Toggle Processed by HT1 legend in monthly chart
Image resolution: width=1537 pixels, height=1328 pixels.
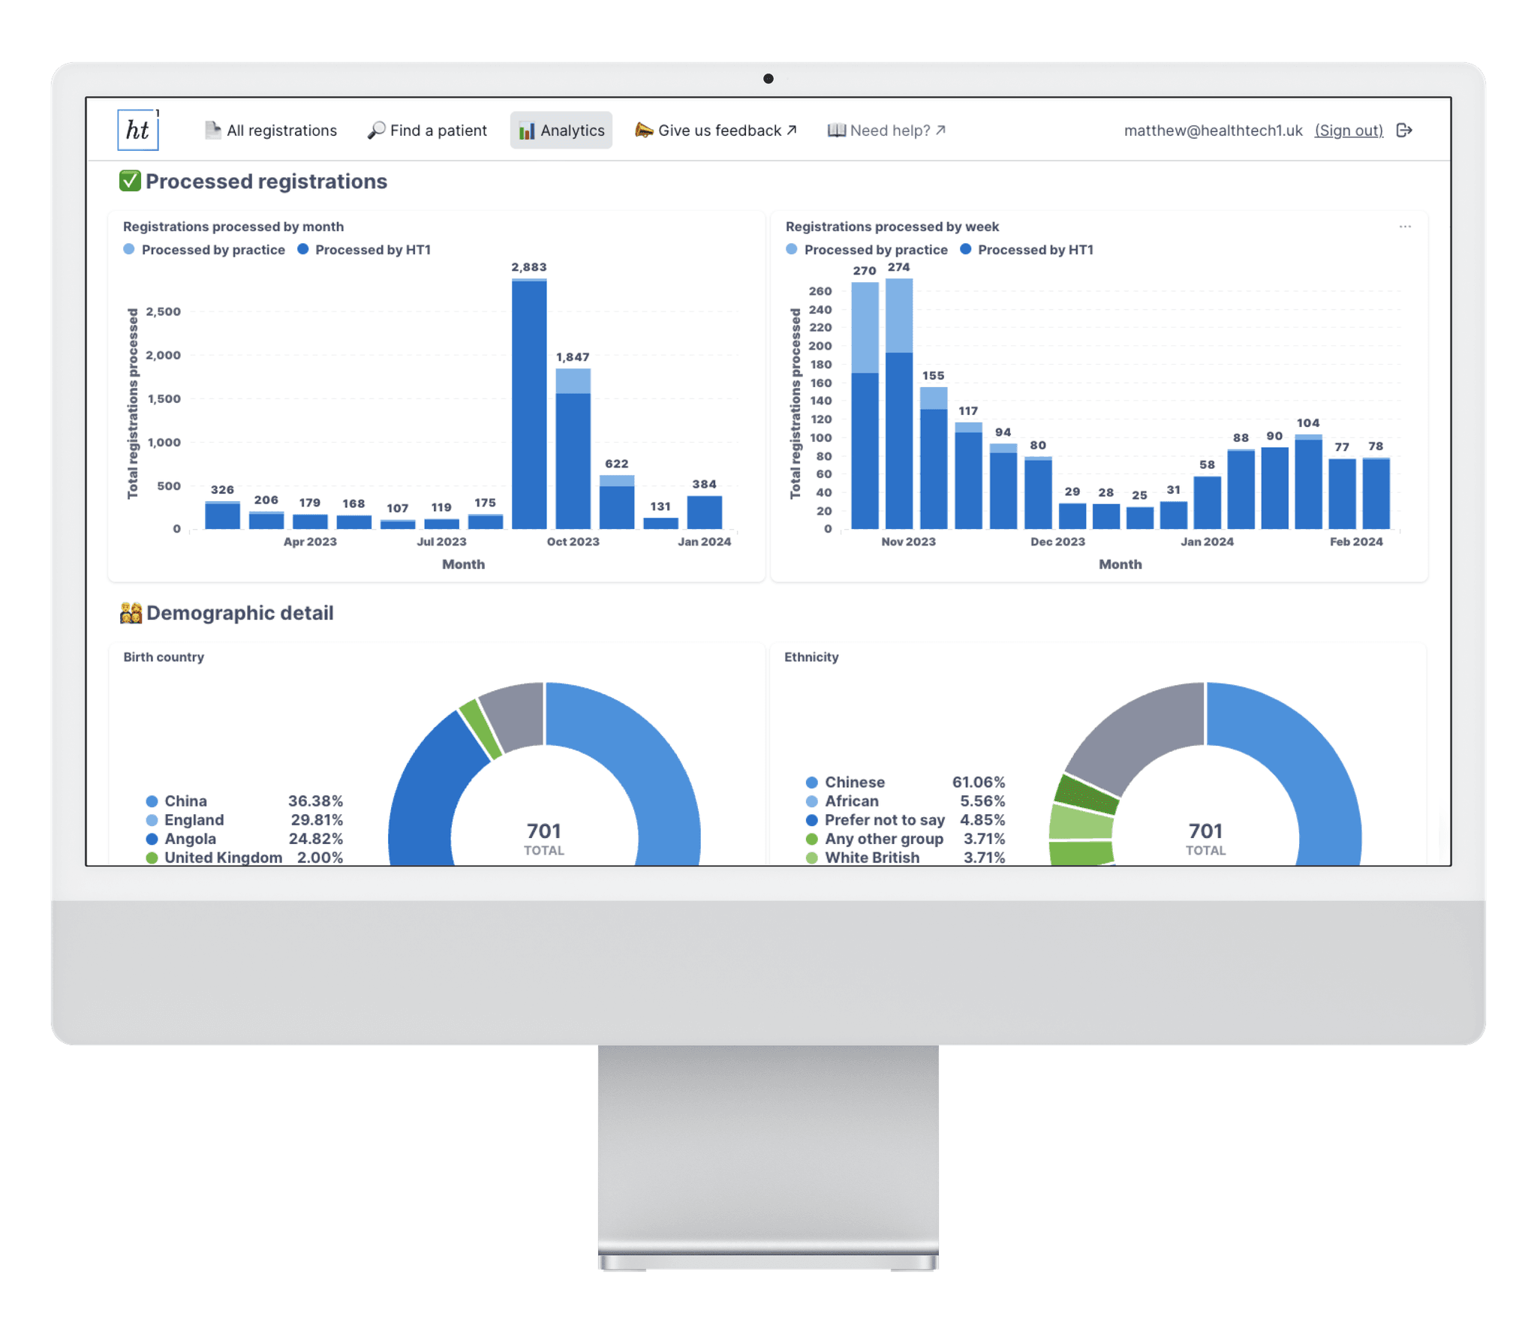[x=364, y=250]
